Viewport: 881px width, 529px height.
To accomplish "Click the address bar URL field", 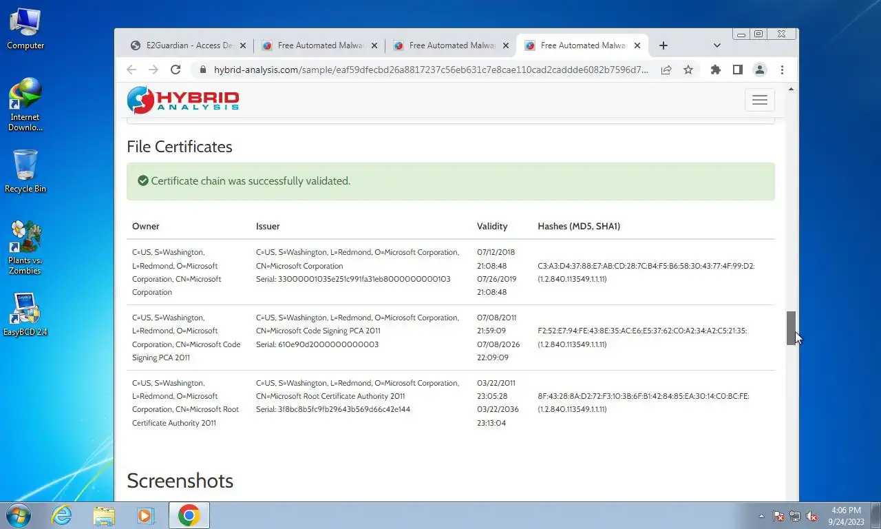I will (x=431, y=70).
